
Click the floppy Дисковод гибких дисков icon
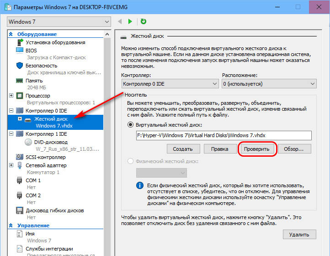click(20, 210)
